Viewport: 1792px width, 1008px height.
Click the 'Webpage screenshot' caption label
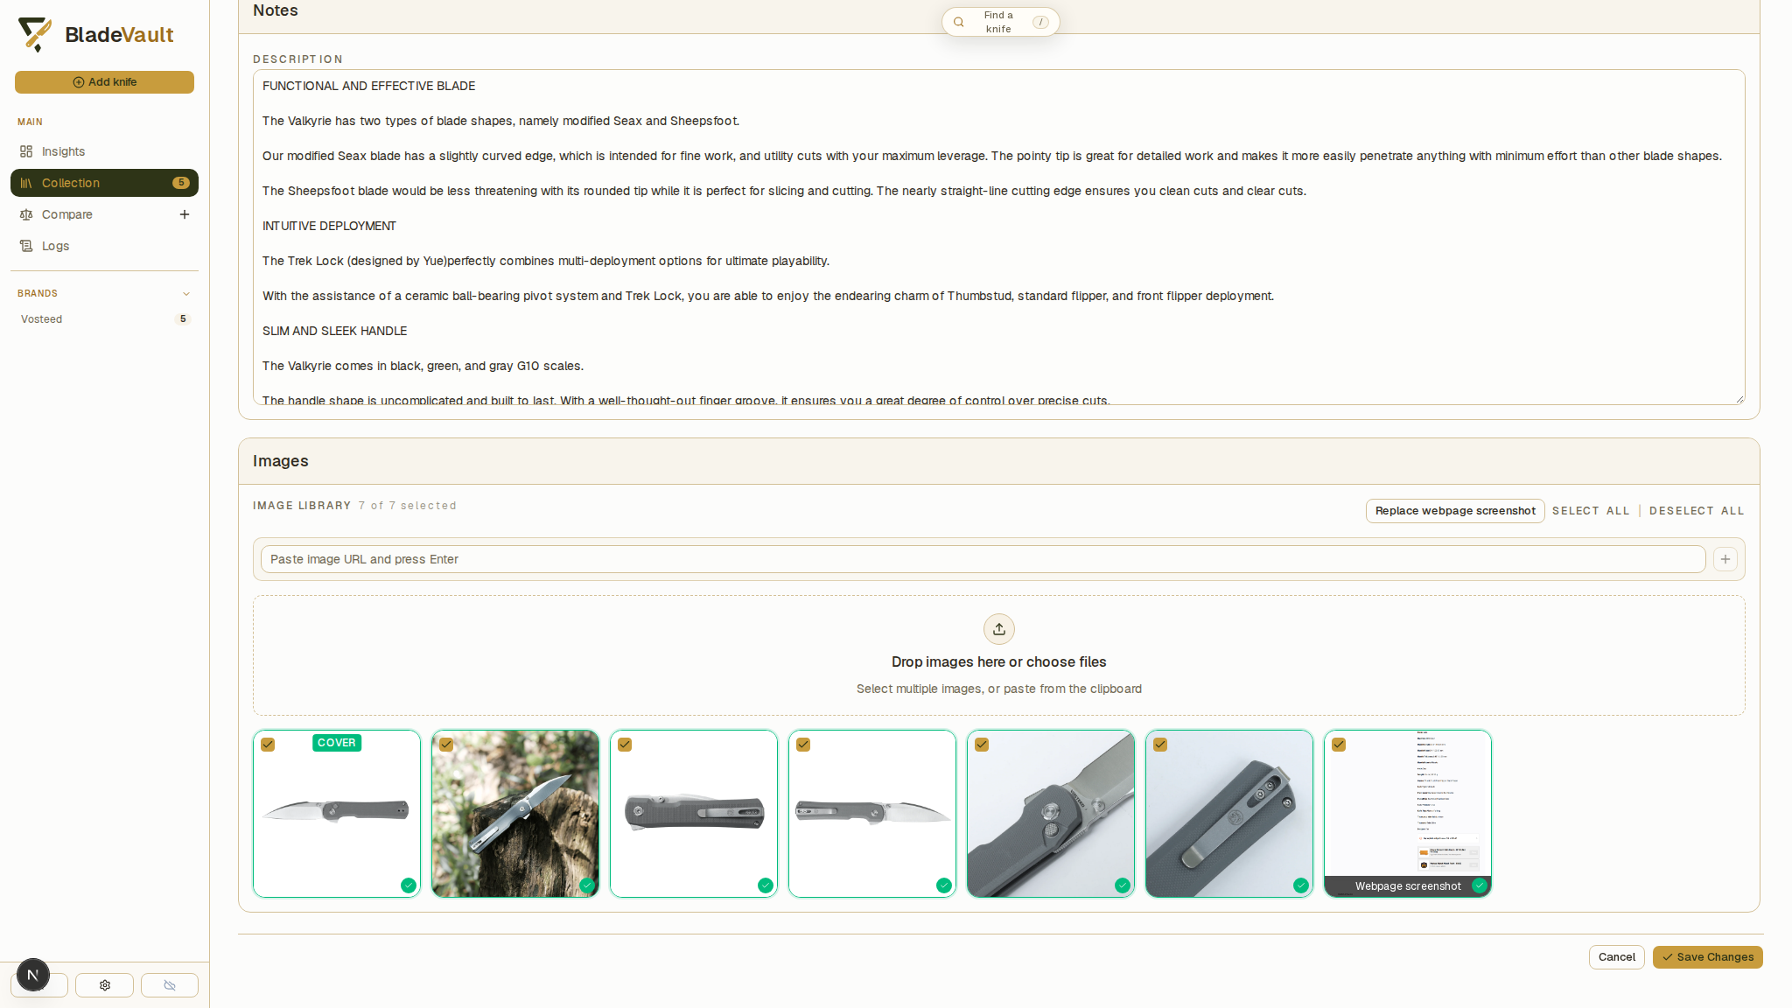click(x=1408, y=886)
